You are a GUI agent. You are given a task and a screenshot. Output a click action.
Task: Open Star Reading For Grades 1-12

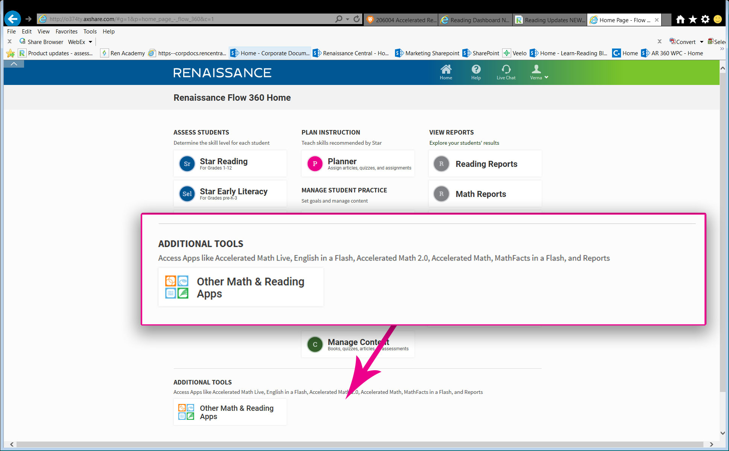coord(230,163)
